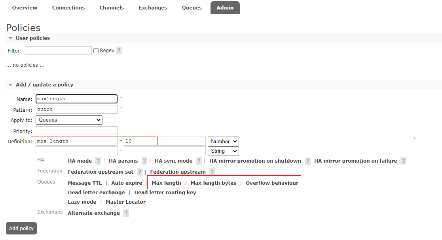The image size is (442, 240).
Task: Go to the Exchanges tab
Action: (x=153, y=8)
